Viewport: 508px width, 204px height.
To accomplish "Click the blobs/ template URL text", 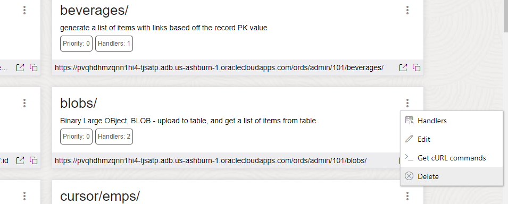I will pos(211,160).
